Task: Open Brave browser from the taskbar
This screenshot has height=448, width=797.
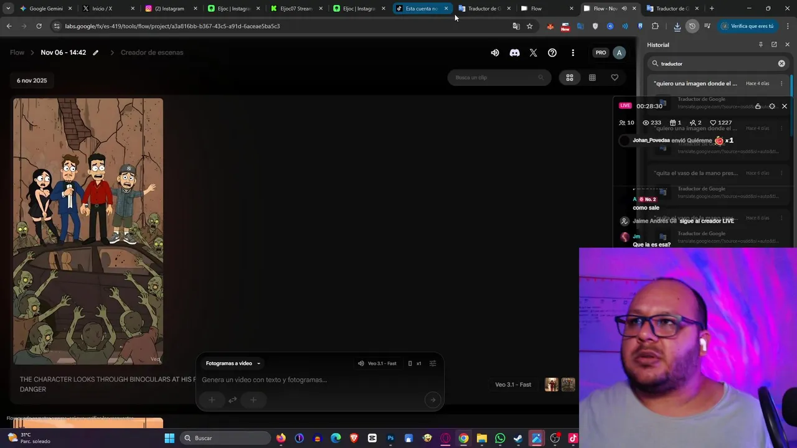Action: pyautogui.click(x=354, y=438)
